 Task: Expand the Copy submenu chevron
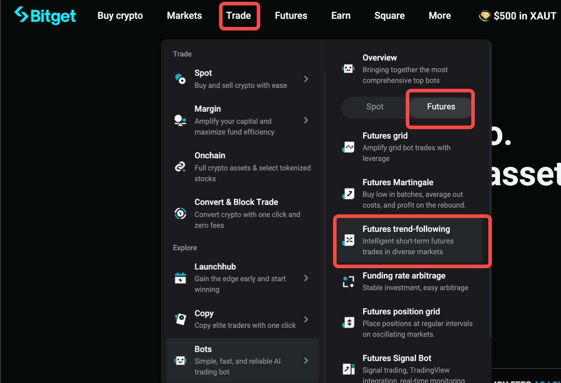[x=306, y=319]
